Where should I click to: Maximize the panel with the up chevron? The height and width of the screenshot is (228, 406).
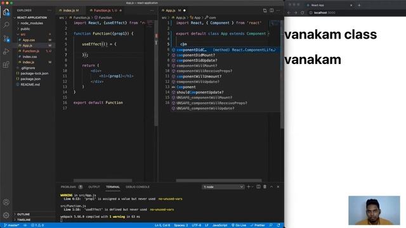pyautogui.click(x=272, y=187)
